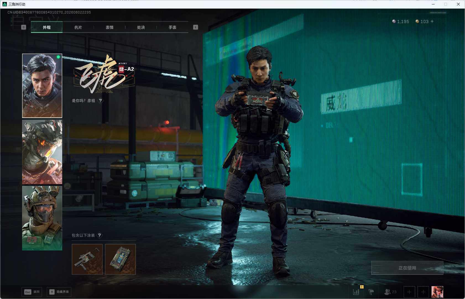Open help icon beside 包含以下涂装

(100, 235)
